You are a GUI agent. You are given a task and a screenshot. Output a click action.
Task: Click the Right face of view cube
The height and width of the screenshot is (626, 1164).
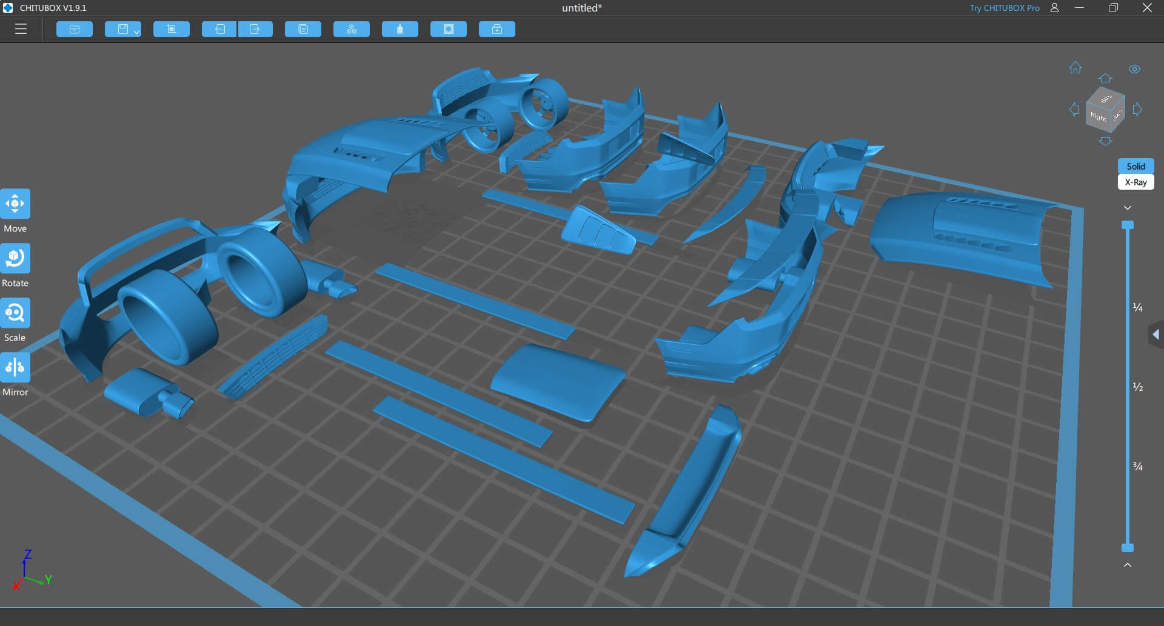(1099, 117)
